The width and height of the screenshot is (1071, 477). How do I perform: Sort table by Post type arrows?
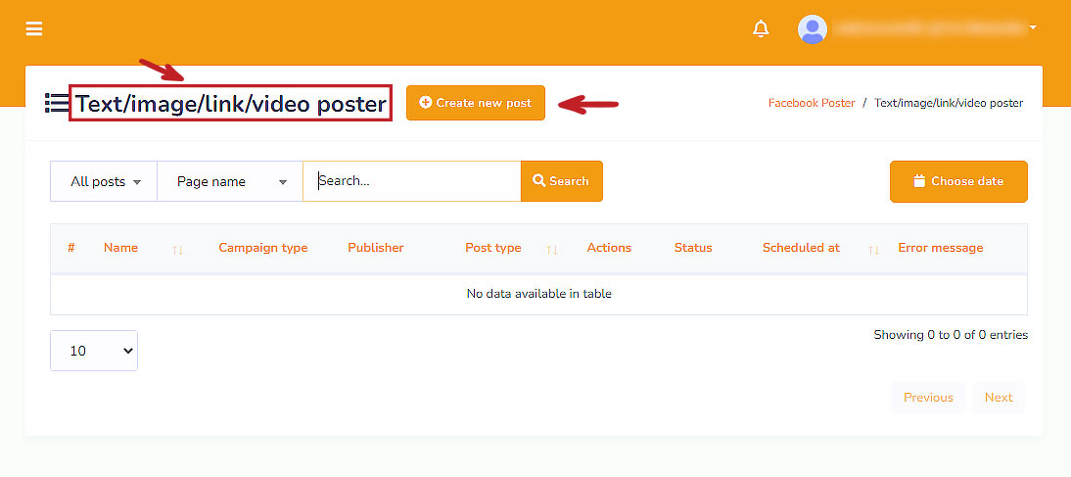[x=552, y=250]
